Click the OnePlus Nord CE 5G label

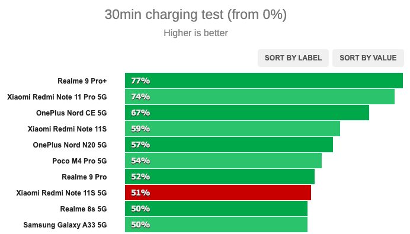(x=71, y=113)
